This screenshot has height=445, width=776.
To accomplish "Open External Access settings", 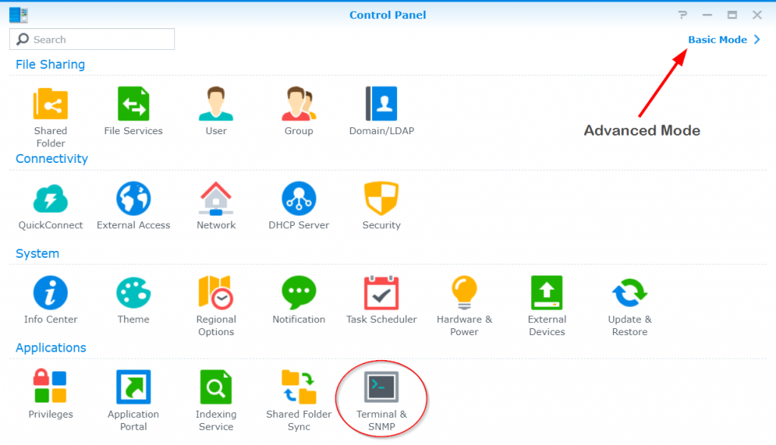I will click(x=133, y=199).
